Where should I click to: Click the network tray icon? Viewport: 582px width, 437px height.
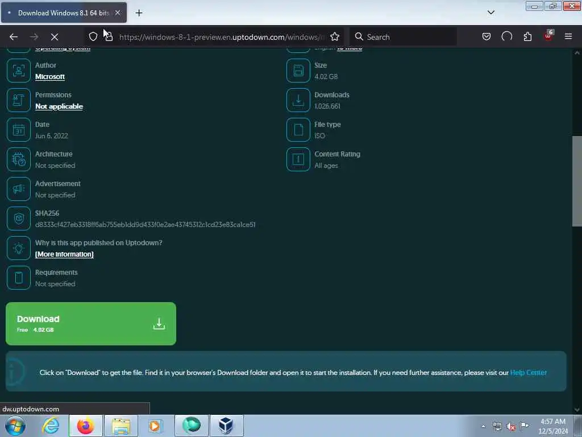pyautogui.click(x=497, y=426)
